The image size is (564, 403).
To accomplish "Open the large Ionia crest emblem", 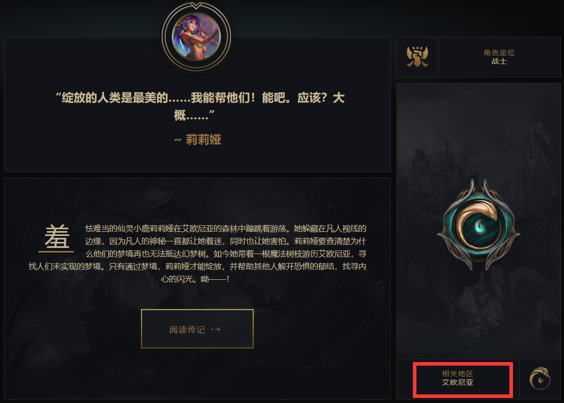I will pos(479,225).
